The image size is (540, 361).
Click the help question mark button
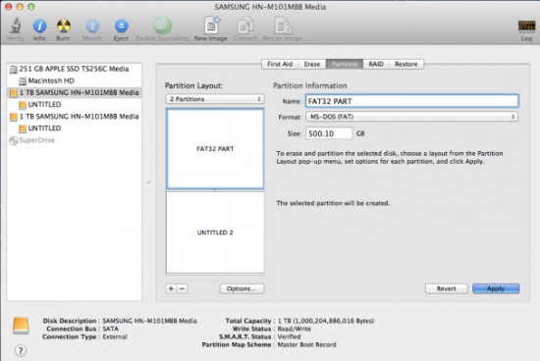click(21, 350)
